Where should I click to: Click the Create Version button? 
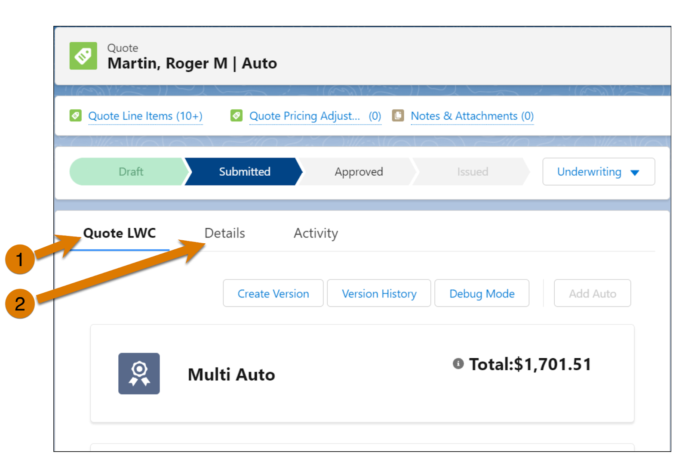pos(273,293)
